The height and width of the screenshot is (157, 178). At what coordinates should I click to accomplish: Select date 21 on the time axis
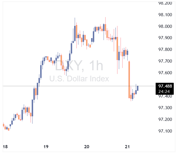coord(127,147)
